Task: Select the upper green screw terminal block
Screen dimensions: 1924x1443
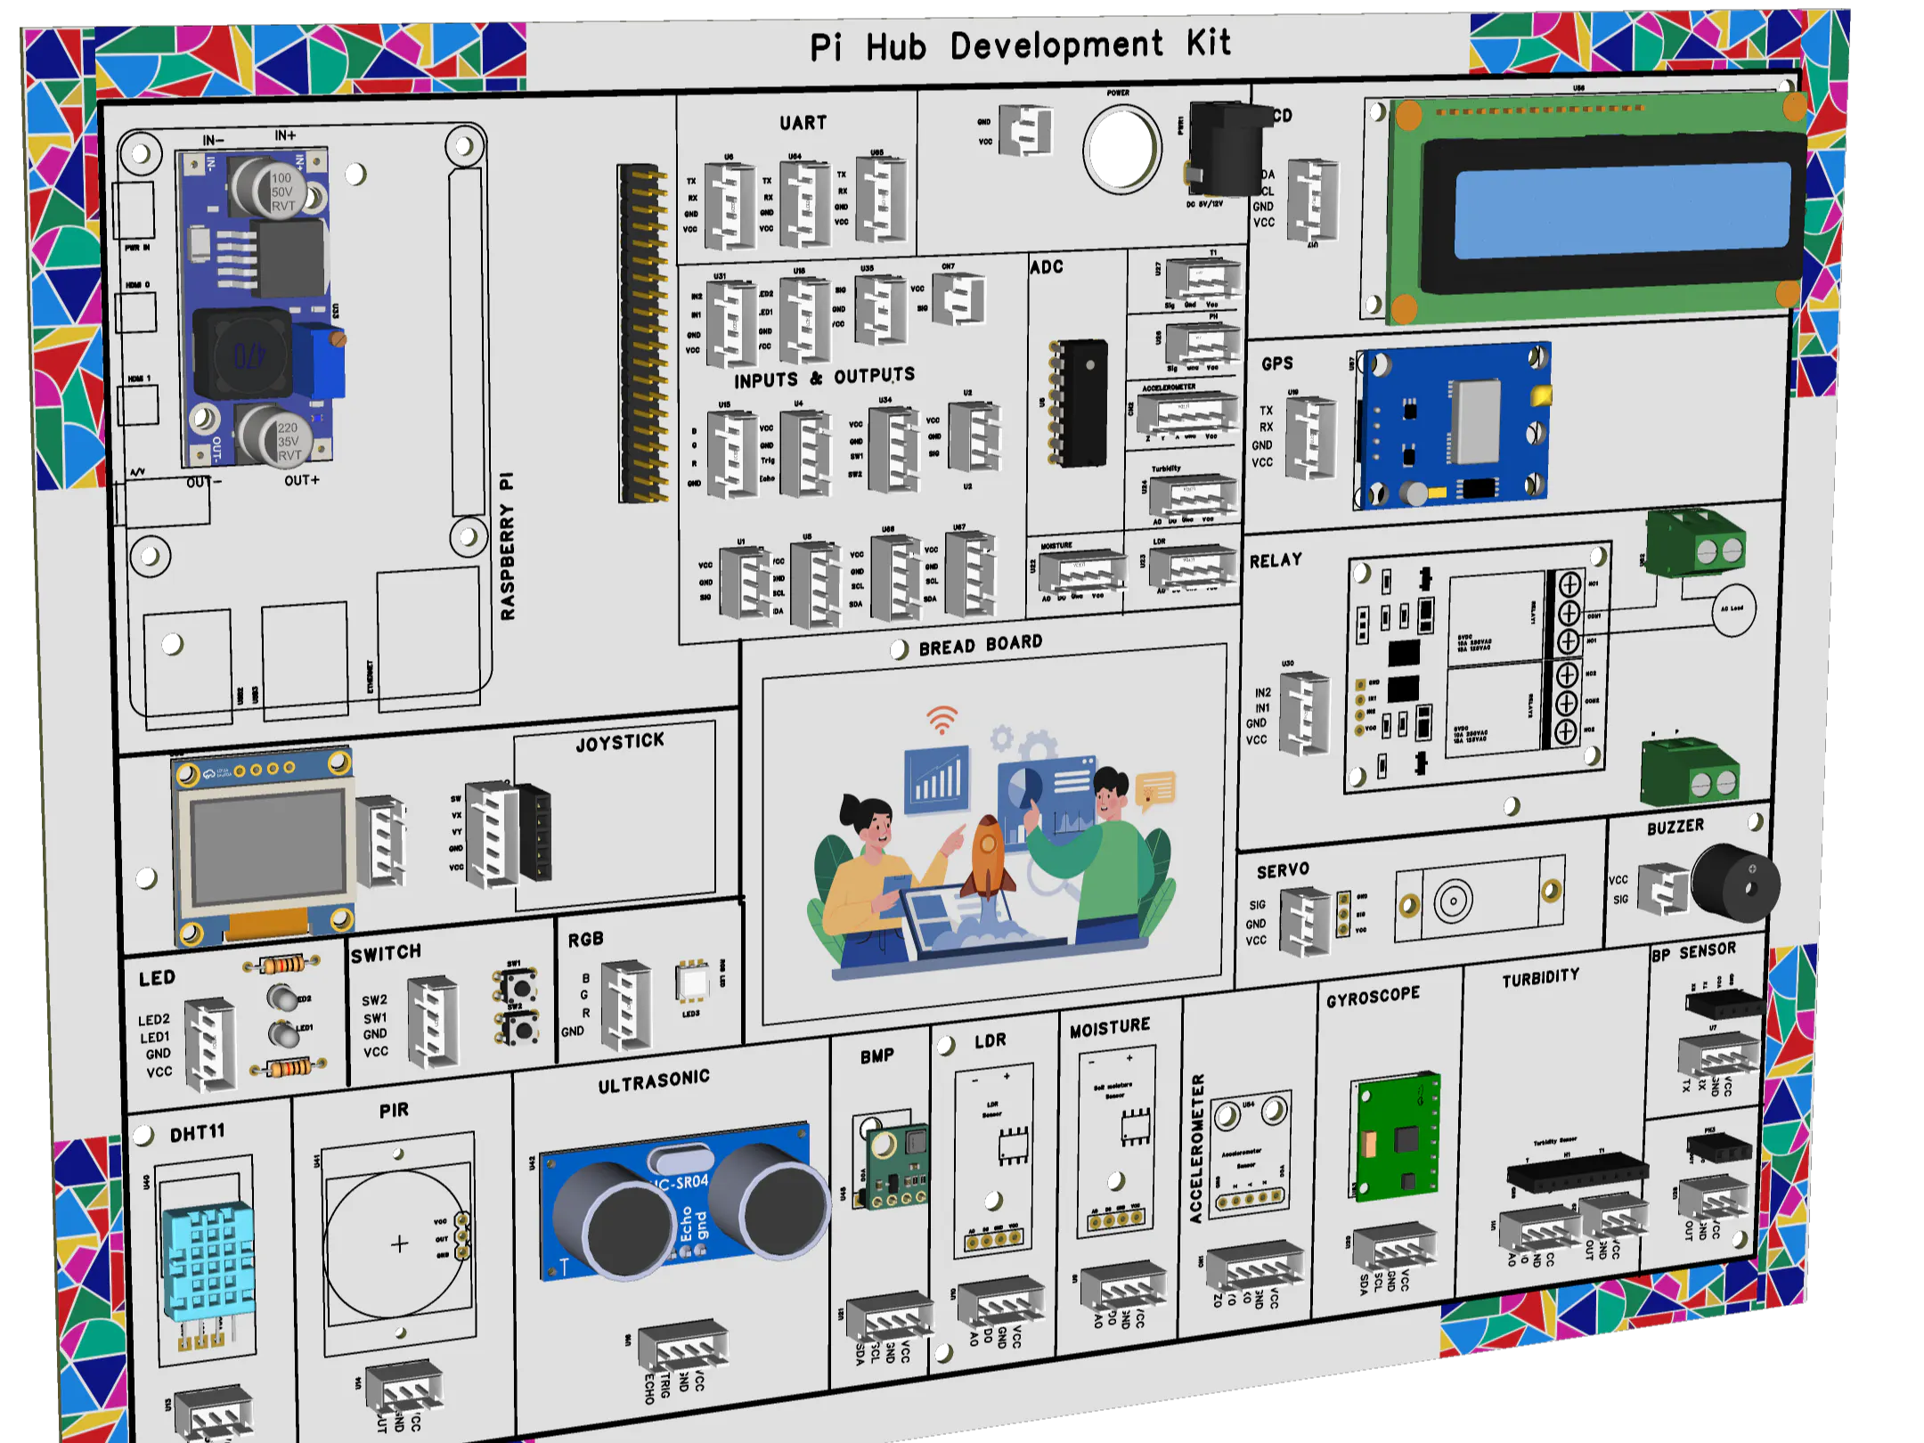Action: [1695, 543]
